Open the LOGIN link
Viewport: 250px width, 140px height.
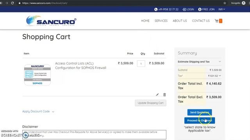click(x=188, y=9)
